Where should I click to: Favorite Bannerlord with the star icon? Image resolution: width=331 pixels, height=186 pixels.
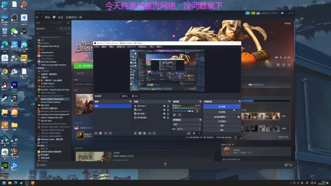tap(289, 65)
